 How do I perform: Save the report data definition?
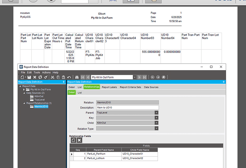29,77
